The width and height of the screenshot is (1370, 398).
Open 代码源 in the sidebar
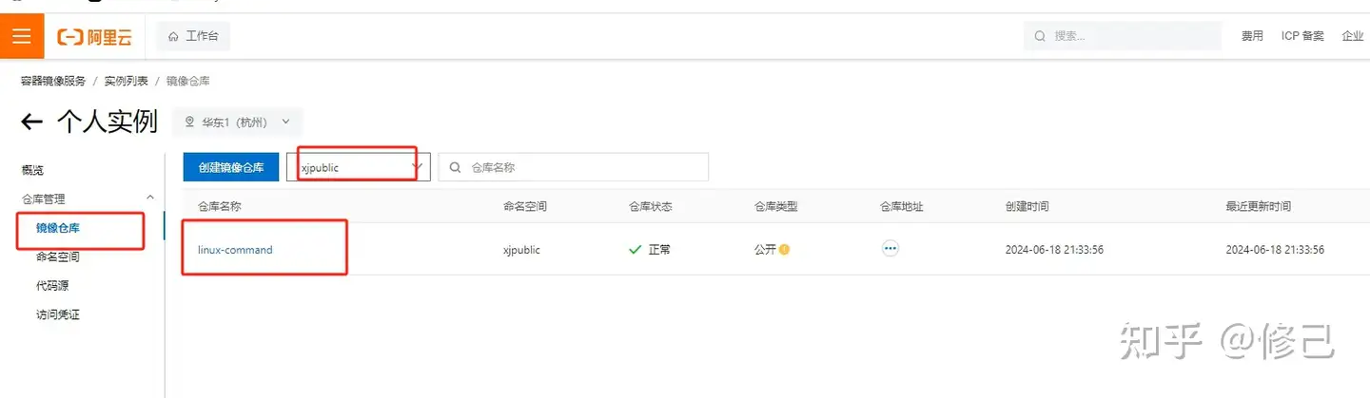(52, 285)
